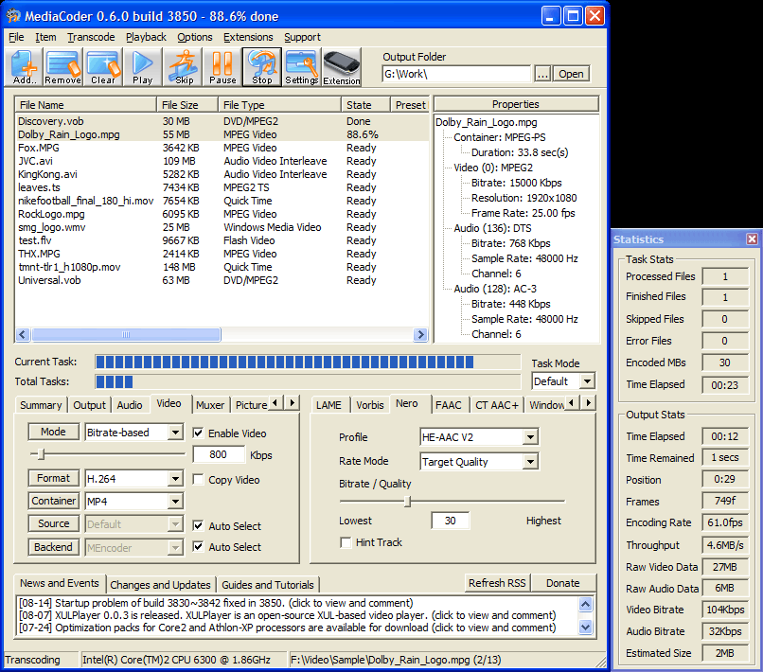Click the Container button
This screenshot has width=763, height=672.
[x=54, y=501]
